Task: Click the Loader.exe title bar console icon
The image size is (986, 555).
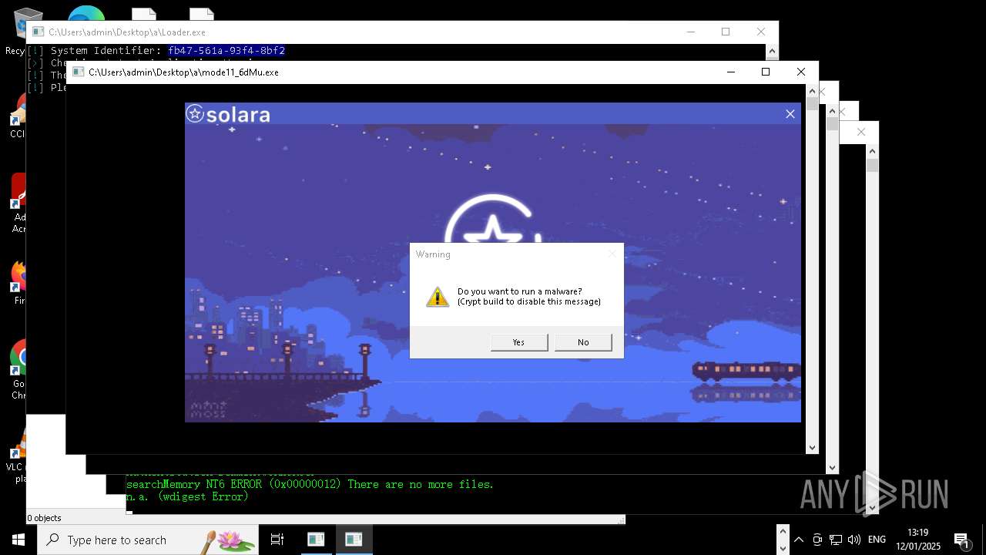Action: click(38, 32)
